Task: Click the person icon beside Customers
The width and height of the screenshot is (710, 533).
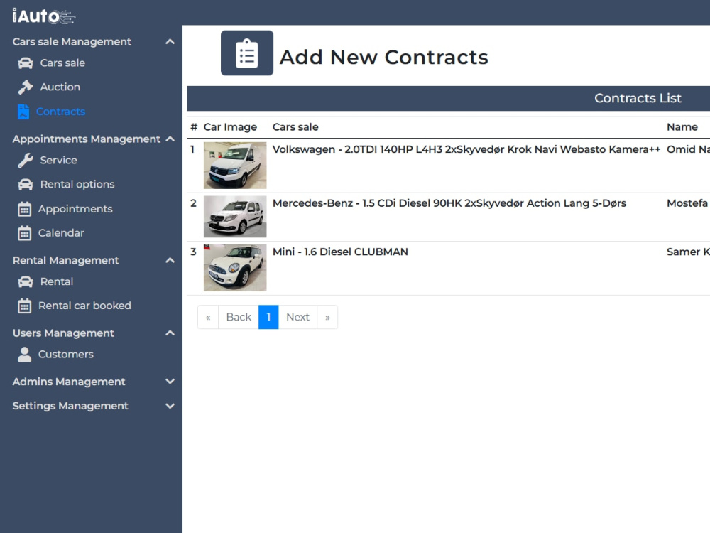Action: [24, 355]
